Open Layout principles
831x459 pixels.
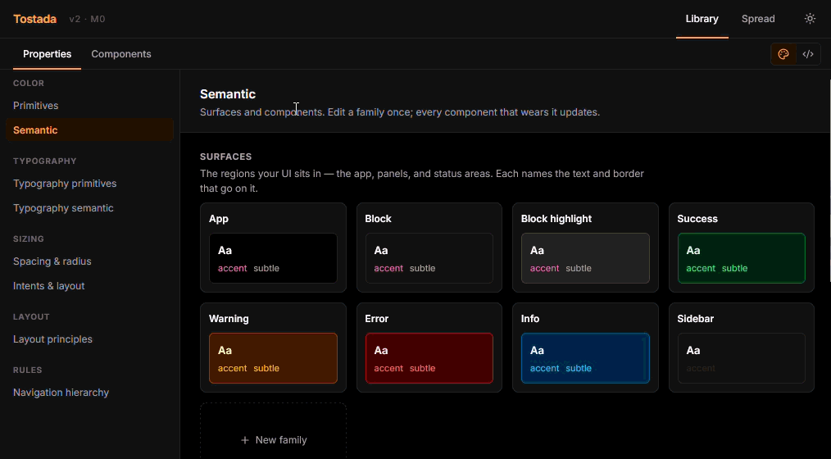(x=89, y=339)
